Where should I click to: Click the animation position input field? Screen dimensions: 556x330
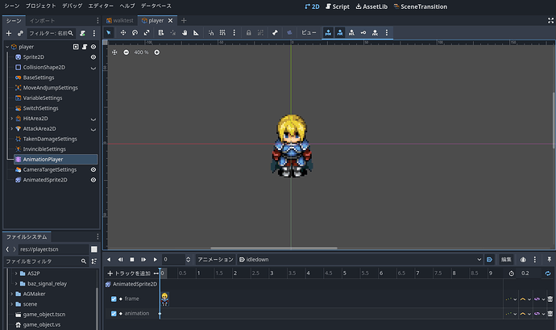click(x=174, y=260)
